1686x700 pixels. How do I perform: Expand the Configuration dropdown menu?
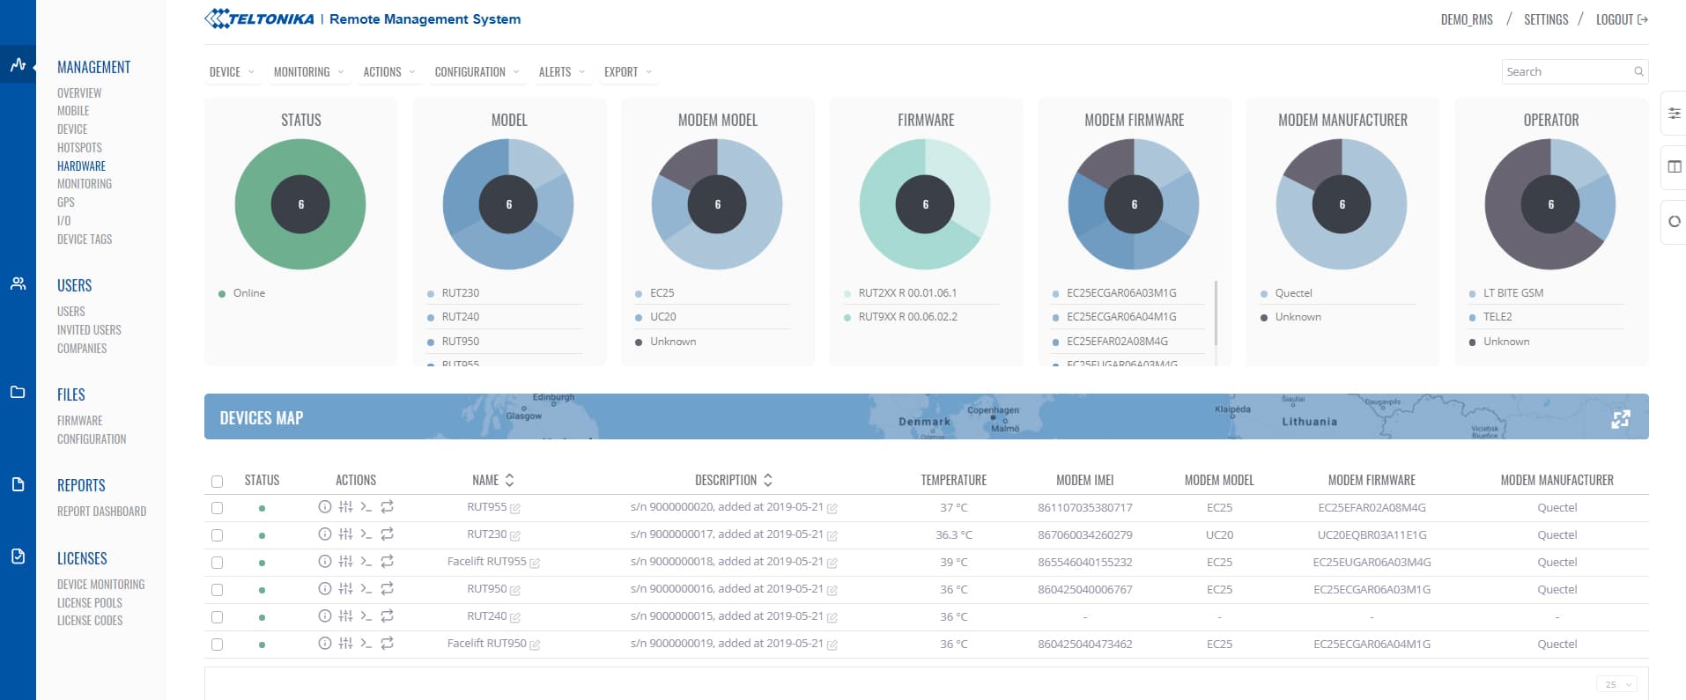click(477, 72)
